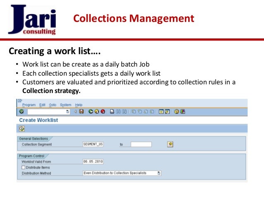The image size is (264, 198).
Task: Click the Jari consulting logo
Action: [x=32, y=19]
